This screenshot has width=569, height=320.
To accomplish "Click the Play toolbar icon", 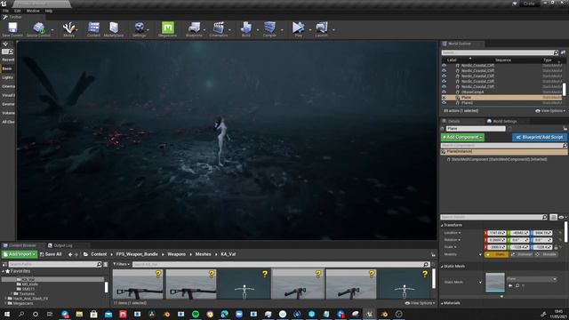I will click(299, 29).
